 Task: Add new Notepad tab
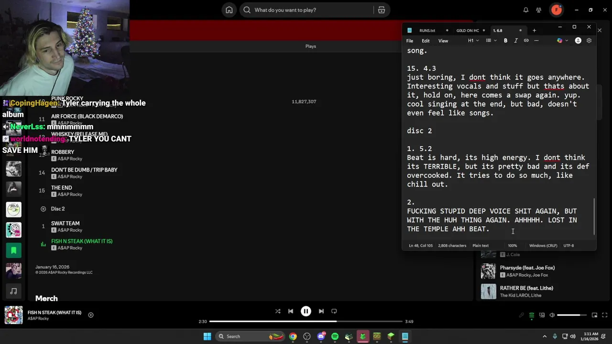[534, 31]
